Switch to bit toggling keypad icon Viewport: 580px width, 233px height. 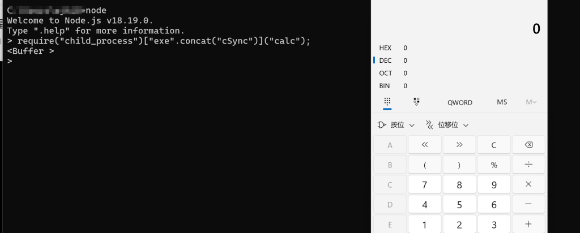(416, 102)
